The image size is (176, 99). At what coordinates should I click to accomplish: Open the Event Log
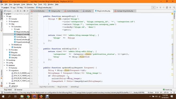click(x=167, y=90)
